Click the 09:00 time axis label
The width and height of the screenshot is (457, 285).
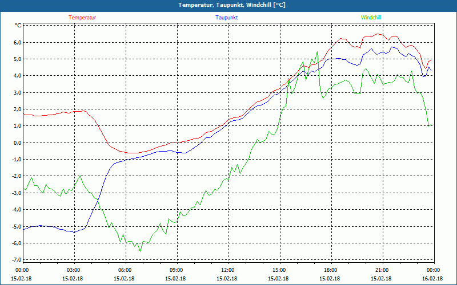tap(176, 270)
